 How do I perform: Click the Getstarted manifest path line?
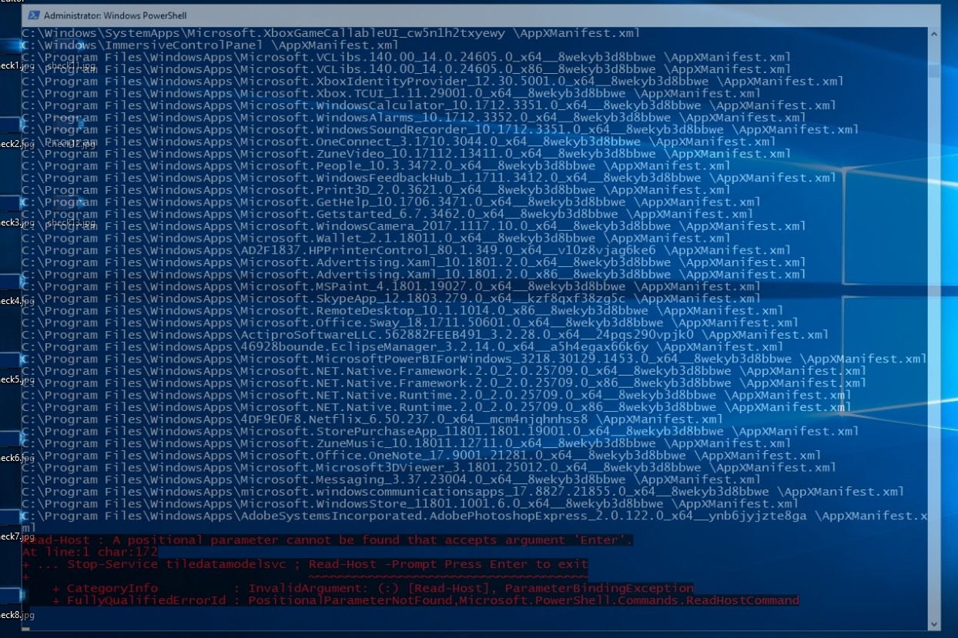[387, 214]
